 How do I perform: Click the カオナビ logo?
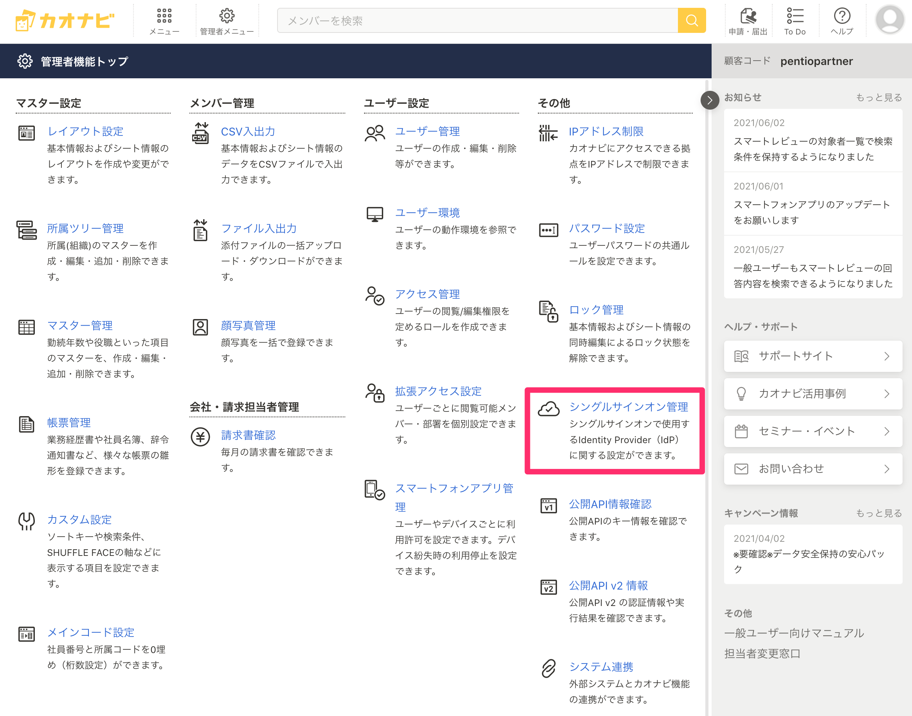click(65, 20)
